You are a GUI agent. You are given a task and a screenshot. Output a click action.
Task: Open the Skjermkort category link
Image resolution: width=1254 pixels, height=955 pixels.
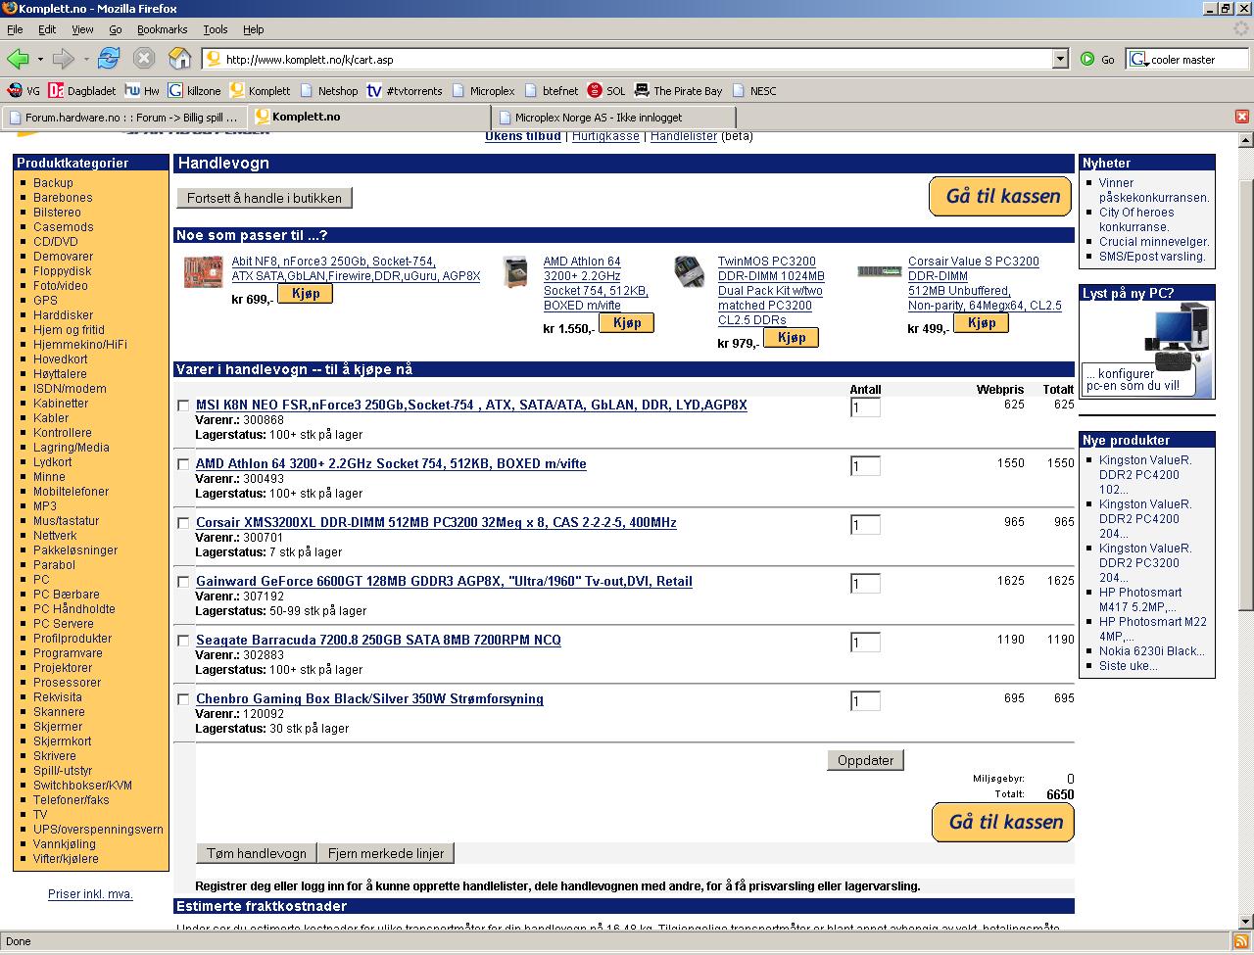click(63, 741)
